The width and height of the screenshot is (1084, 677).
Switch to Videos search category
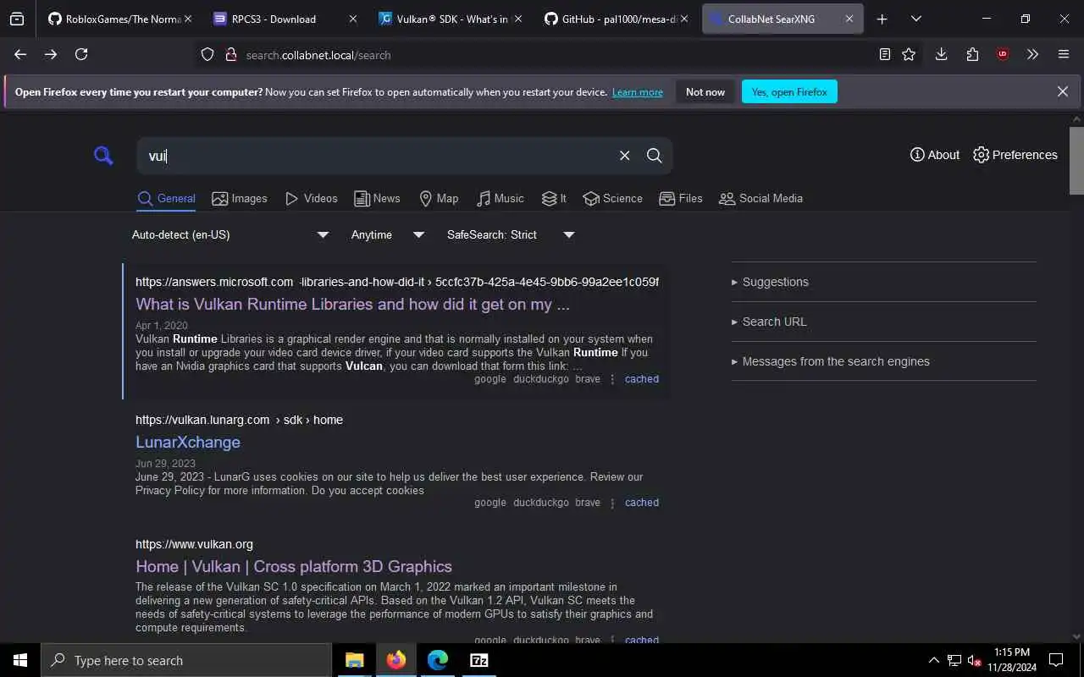tap(312, 198)
